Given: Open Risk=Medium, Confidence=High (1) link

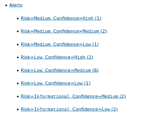Looking at the screenshot, I should (61, 18).
